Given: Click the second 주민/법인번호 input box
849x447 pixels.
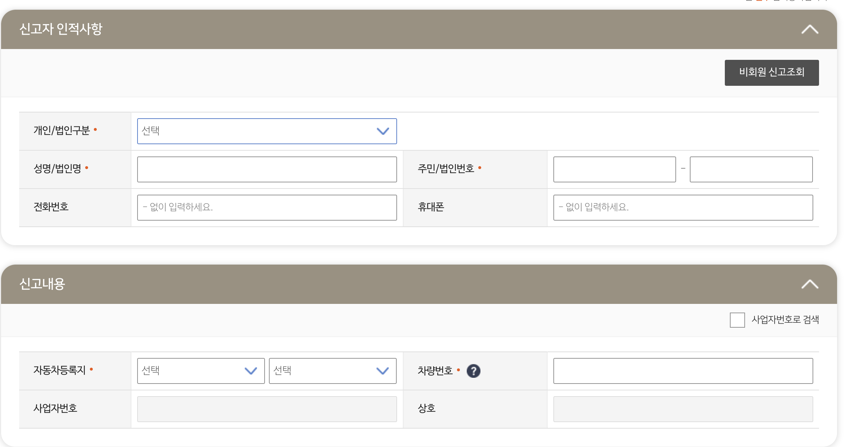Looking at the screenshot, I should pos(751,169).
